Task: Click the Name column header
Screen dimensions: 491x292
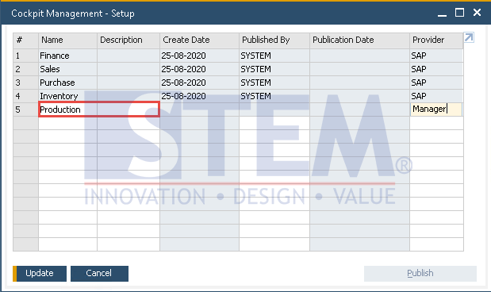Action: pos(67,40)
